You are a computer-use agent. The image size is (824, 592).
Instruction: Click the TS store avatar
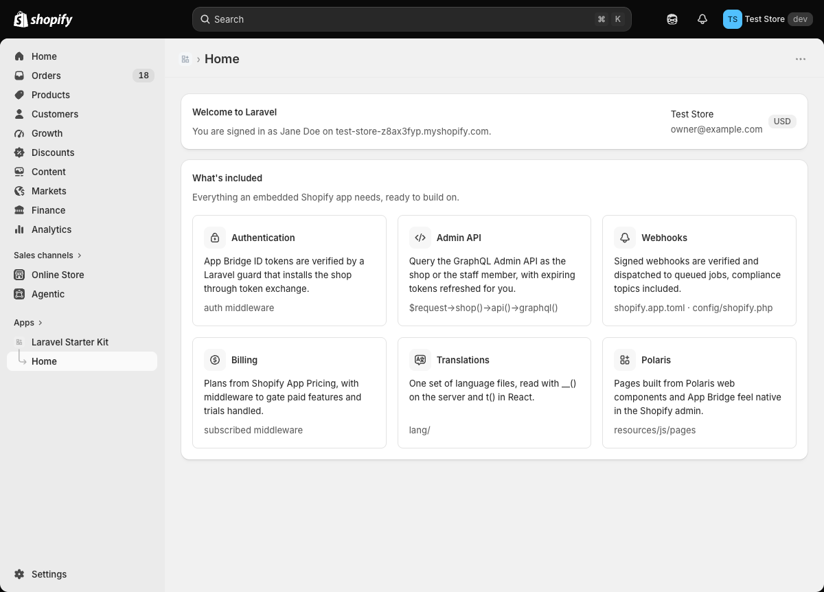click(733, 19)
